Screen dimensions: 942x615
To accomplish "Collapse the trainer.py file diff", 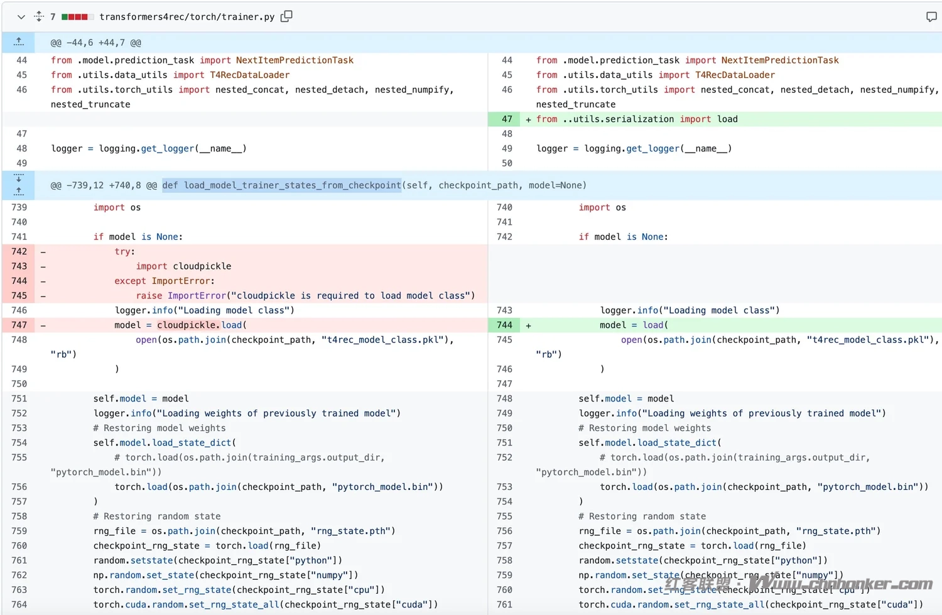I will pyautogui.click(x=21, y=17).
